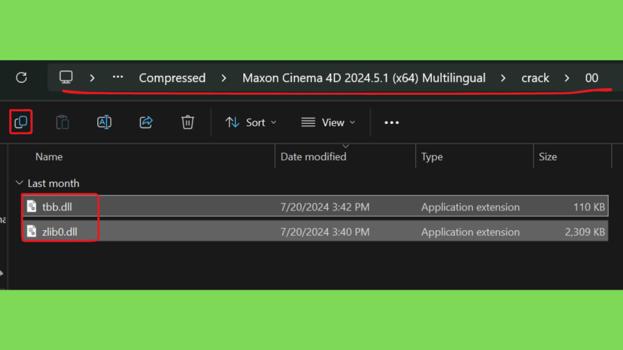Select the tbb.dll file name
623x350 pixels.
pyautogui.click(x=57, y=207)
